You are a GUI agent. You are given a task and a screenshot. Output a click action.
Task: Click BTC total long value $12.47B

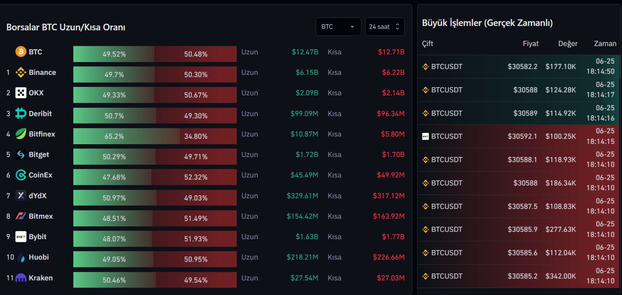point(305,52)
